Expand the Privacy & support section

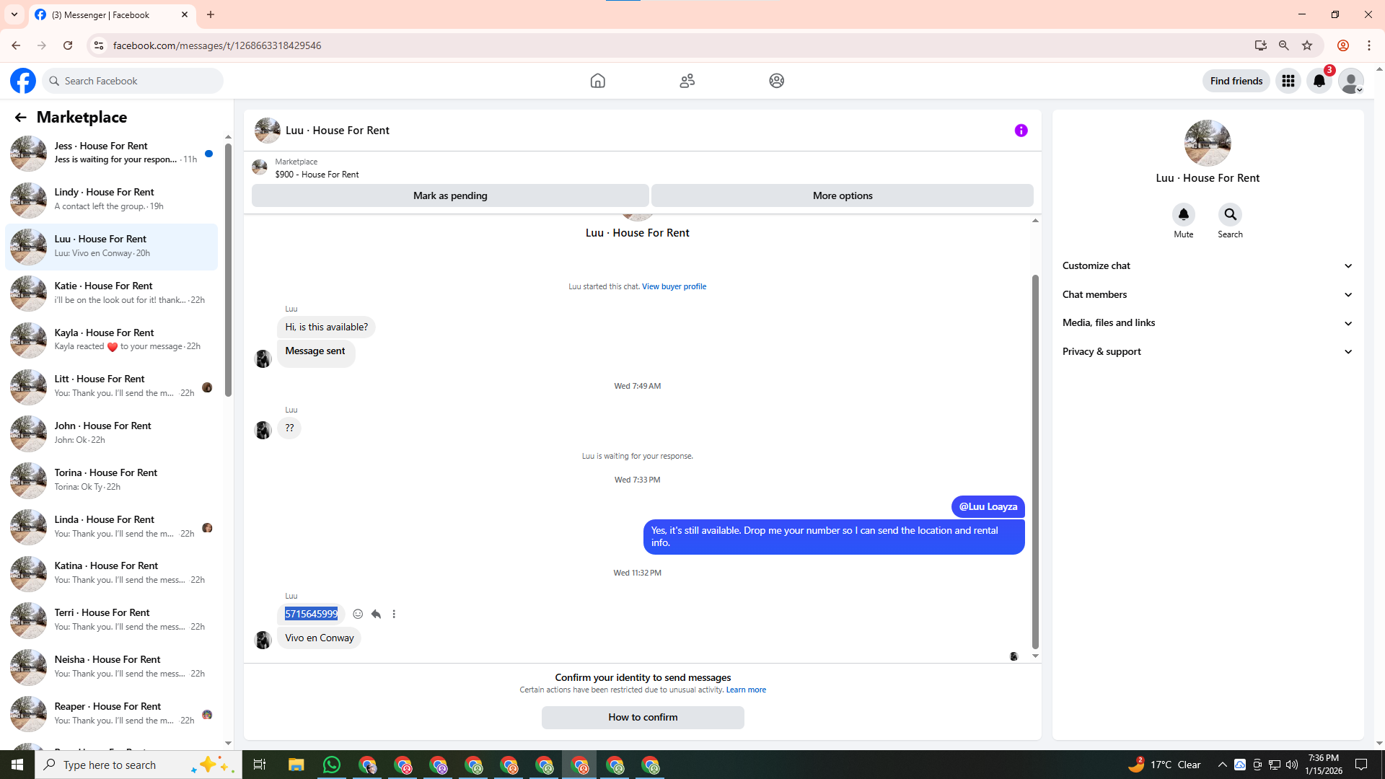(x=1207, y=351)
